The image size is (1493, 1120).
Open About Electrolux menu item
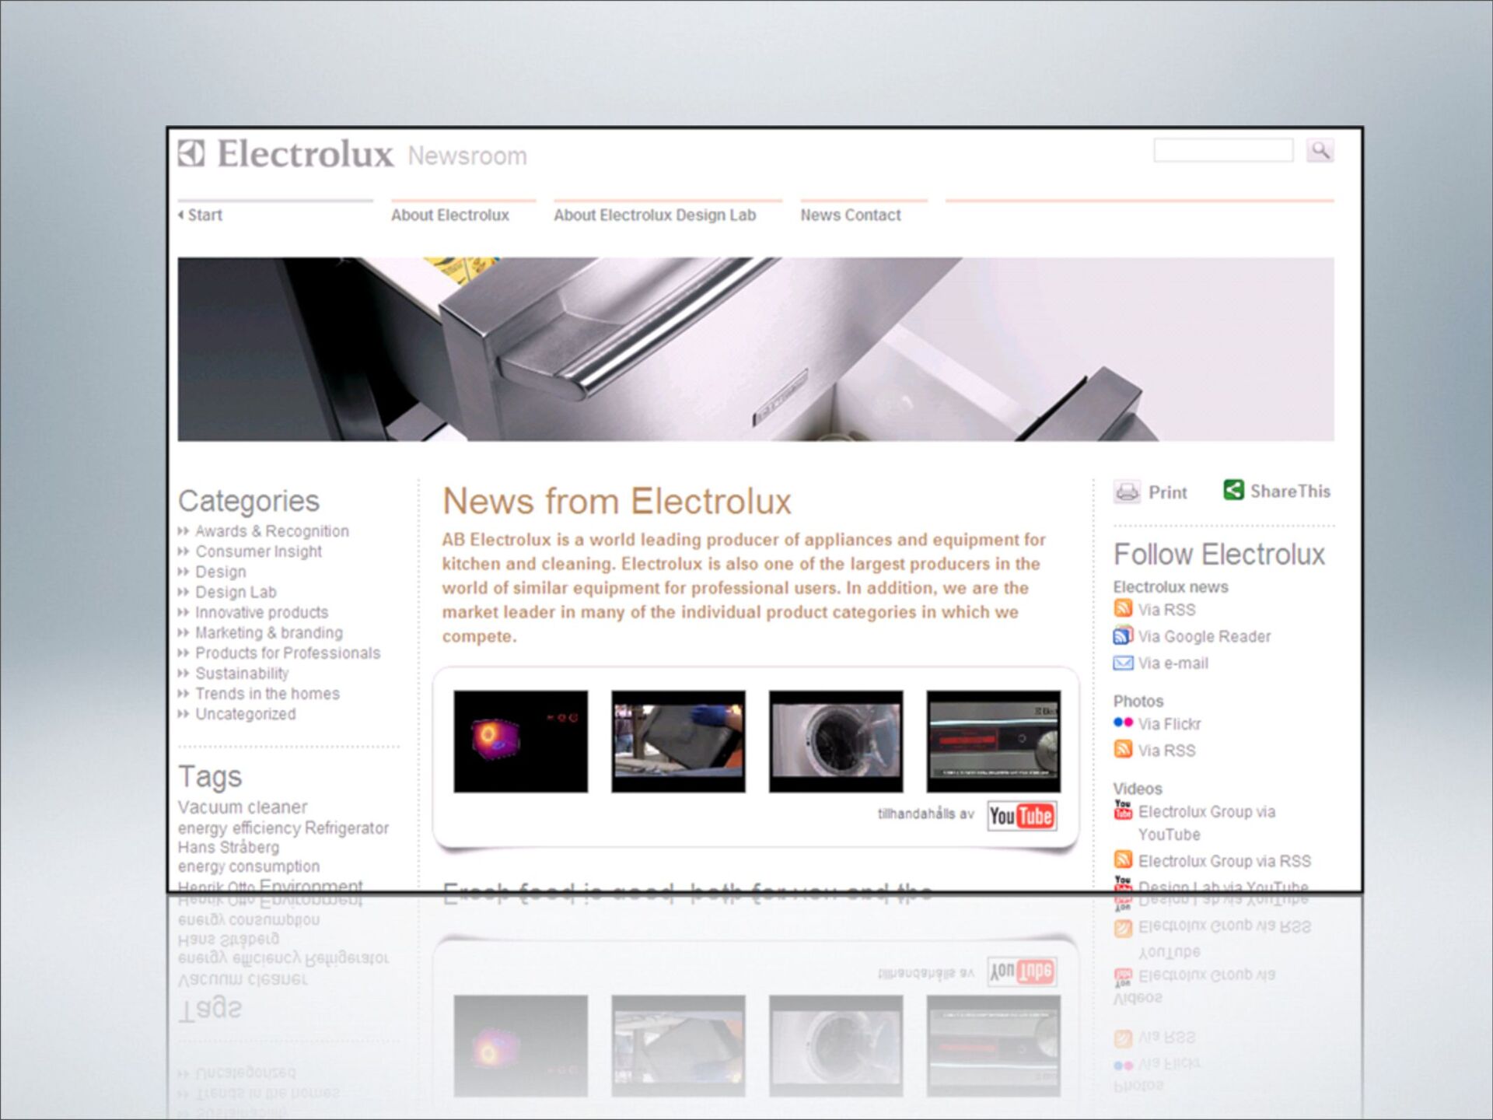[x=450, y=215]
